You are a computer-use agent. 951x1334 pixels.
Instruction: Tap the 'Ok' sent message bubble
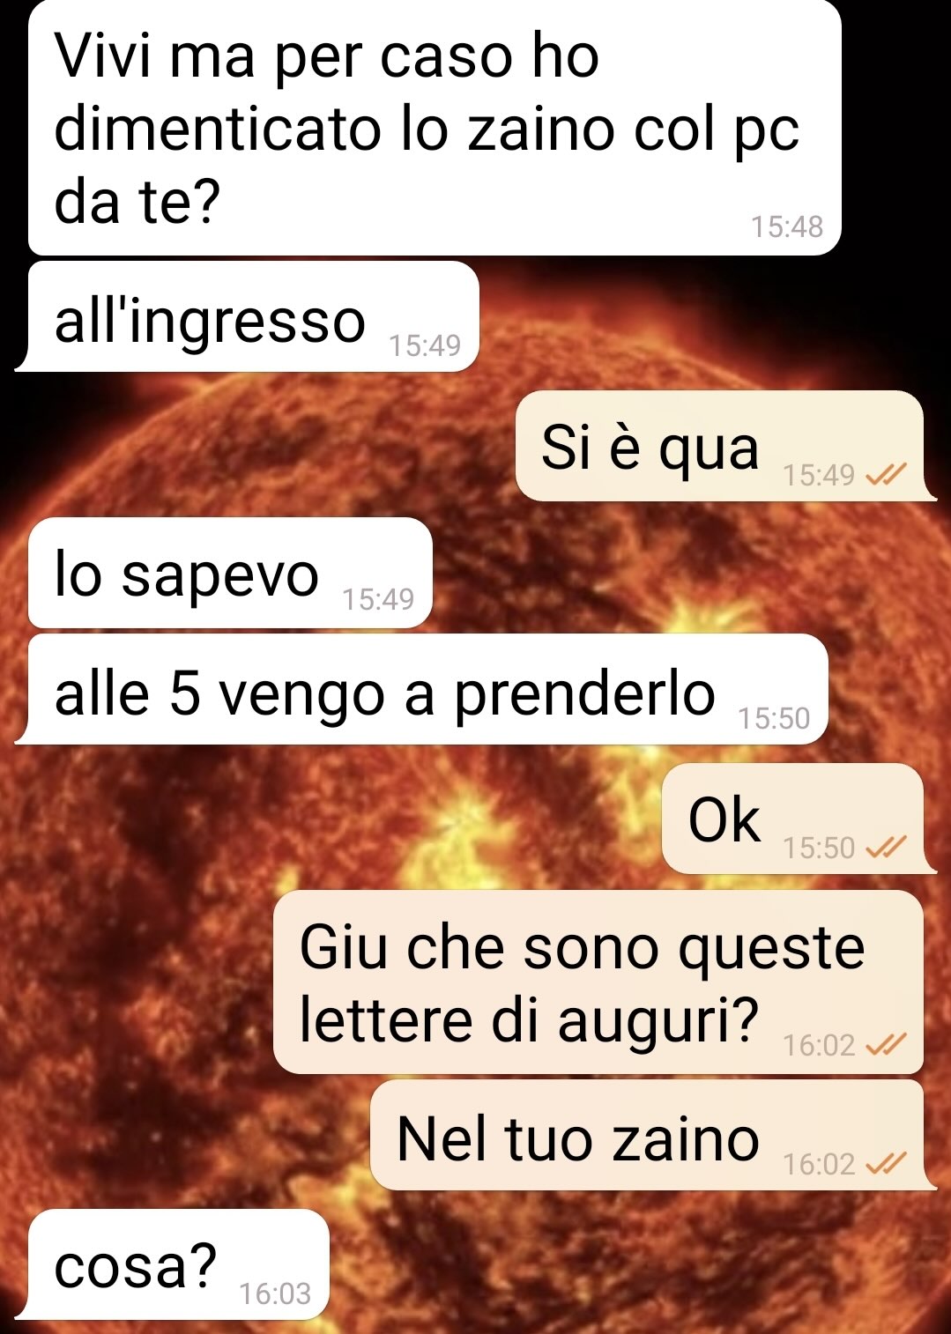click(799, 819)
